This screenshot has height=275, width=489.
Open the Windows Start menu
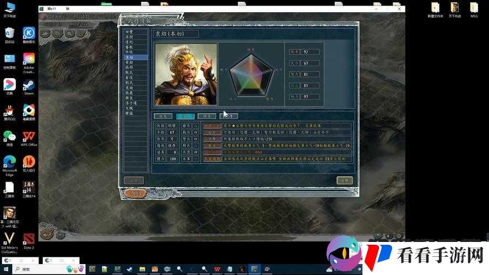point(6,269)
